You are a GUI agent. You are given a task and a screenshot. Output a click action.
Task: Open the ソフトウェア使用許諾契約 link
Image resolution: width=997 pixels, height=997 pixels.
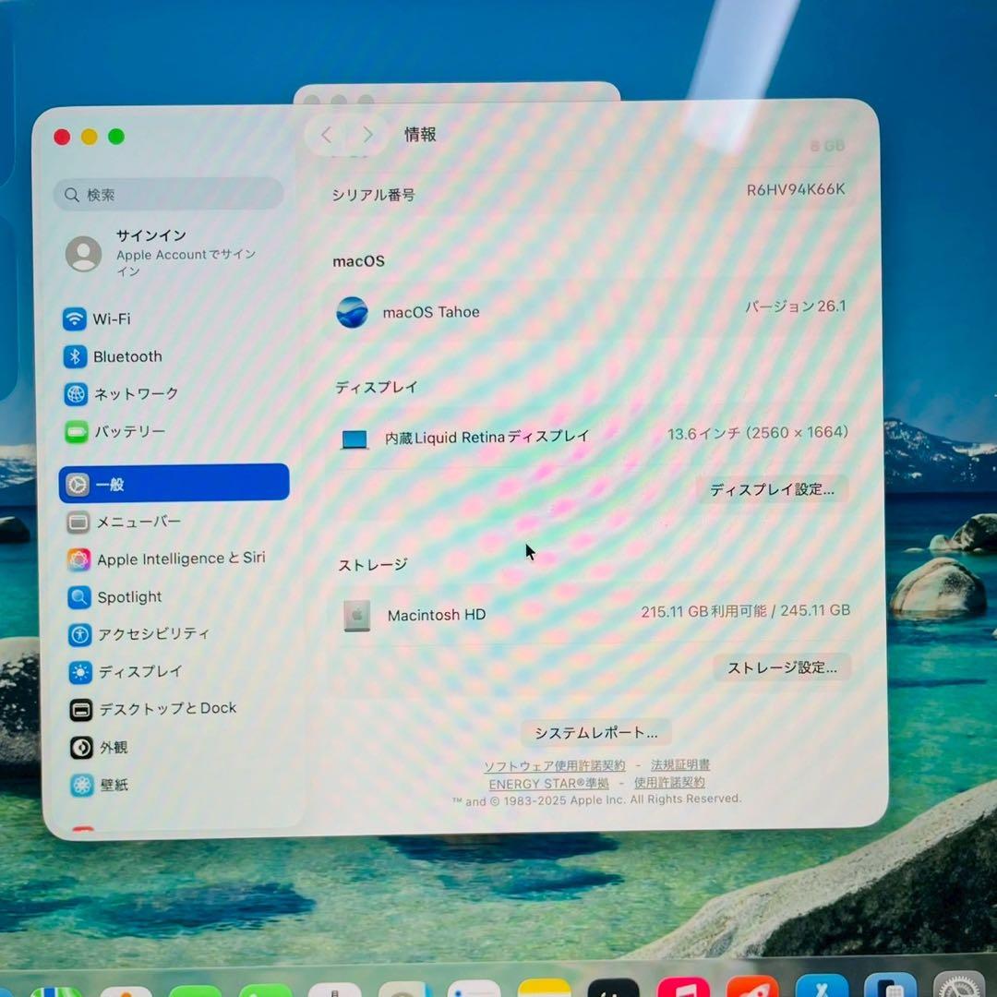pos(552,765)
